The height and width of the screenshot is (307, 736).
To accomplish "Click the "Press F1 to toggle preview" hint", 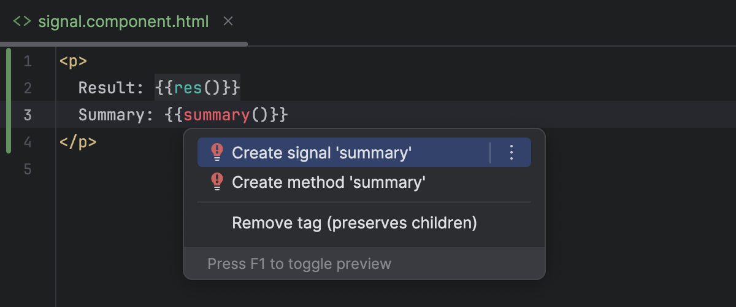I will [299, 264].
